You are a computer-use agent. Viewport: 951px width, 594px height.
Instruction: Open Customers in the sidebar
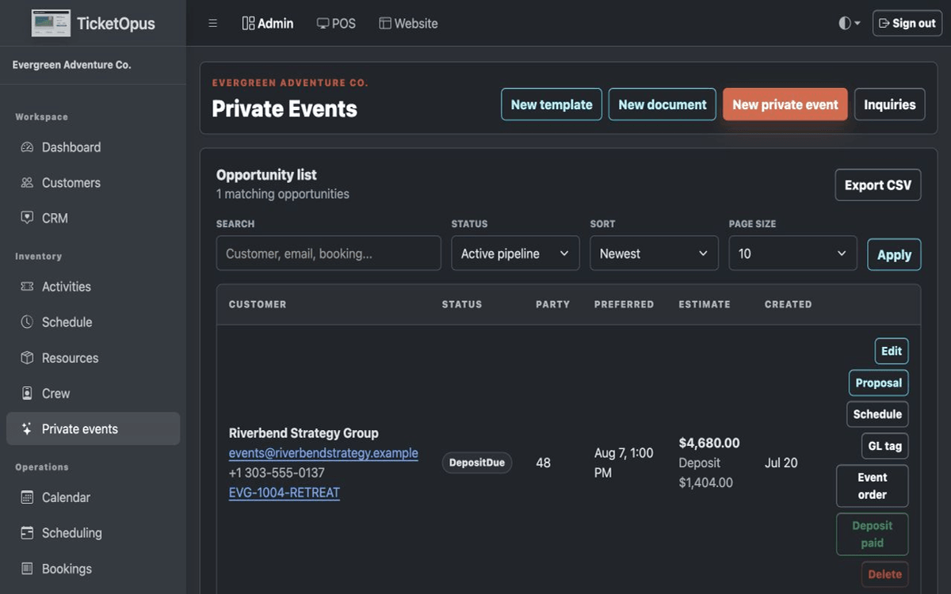pyautogui.click(x=94, y=183)
